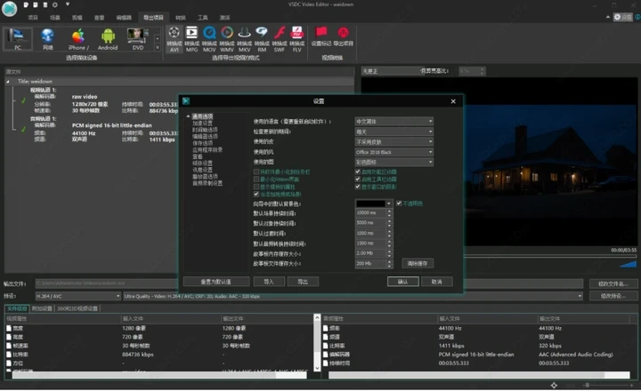Screen dimensions: 641x391
Task: Open the Ultra Quality profile dropdown
Action: click(353, 296)
